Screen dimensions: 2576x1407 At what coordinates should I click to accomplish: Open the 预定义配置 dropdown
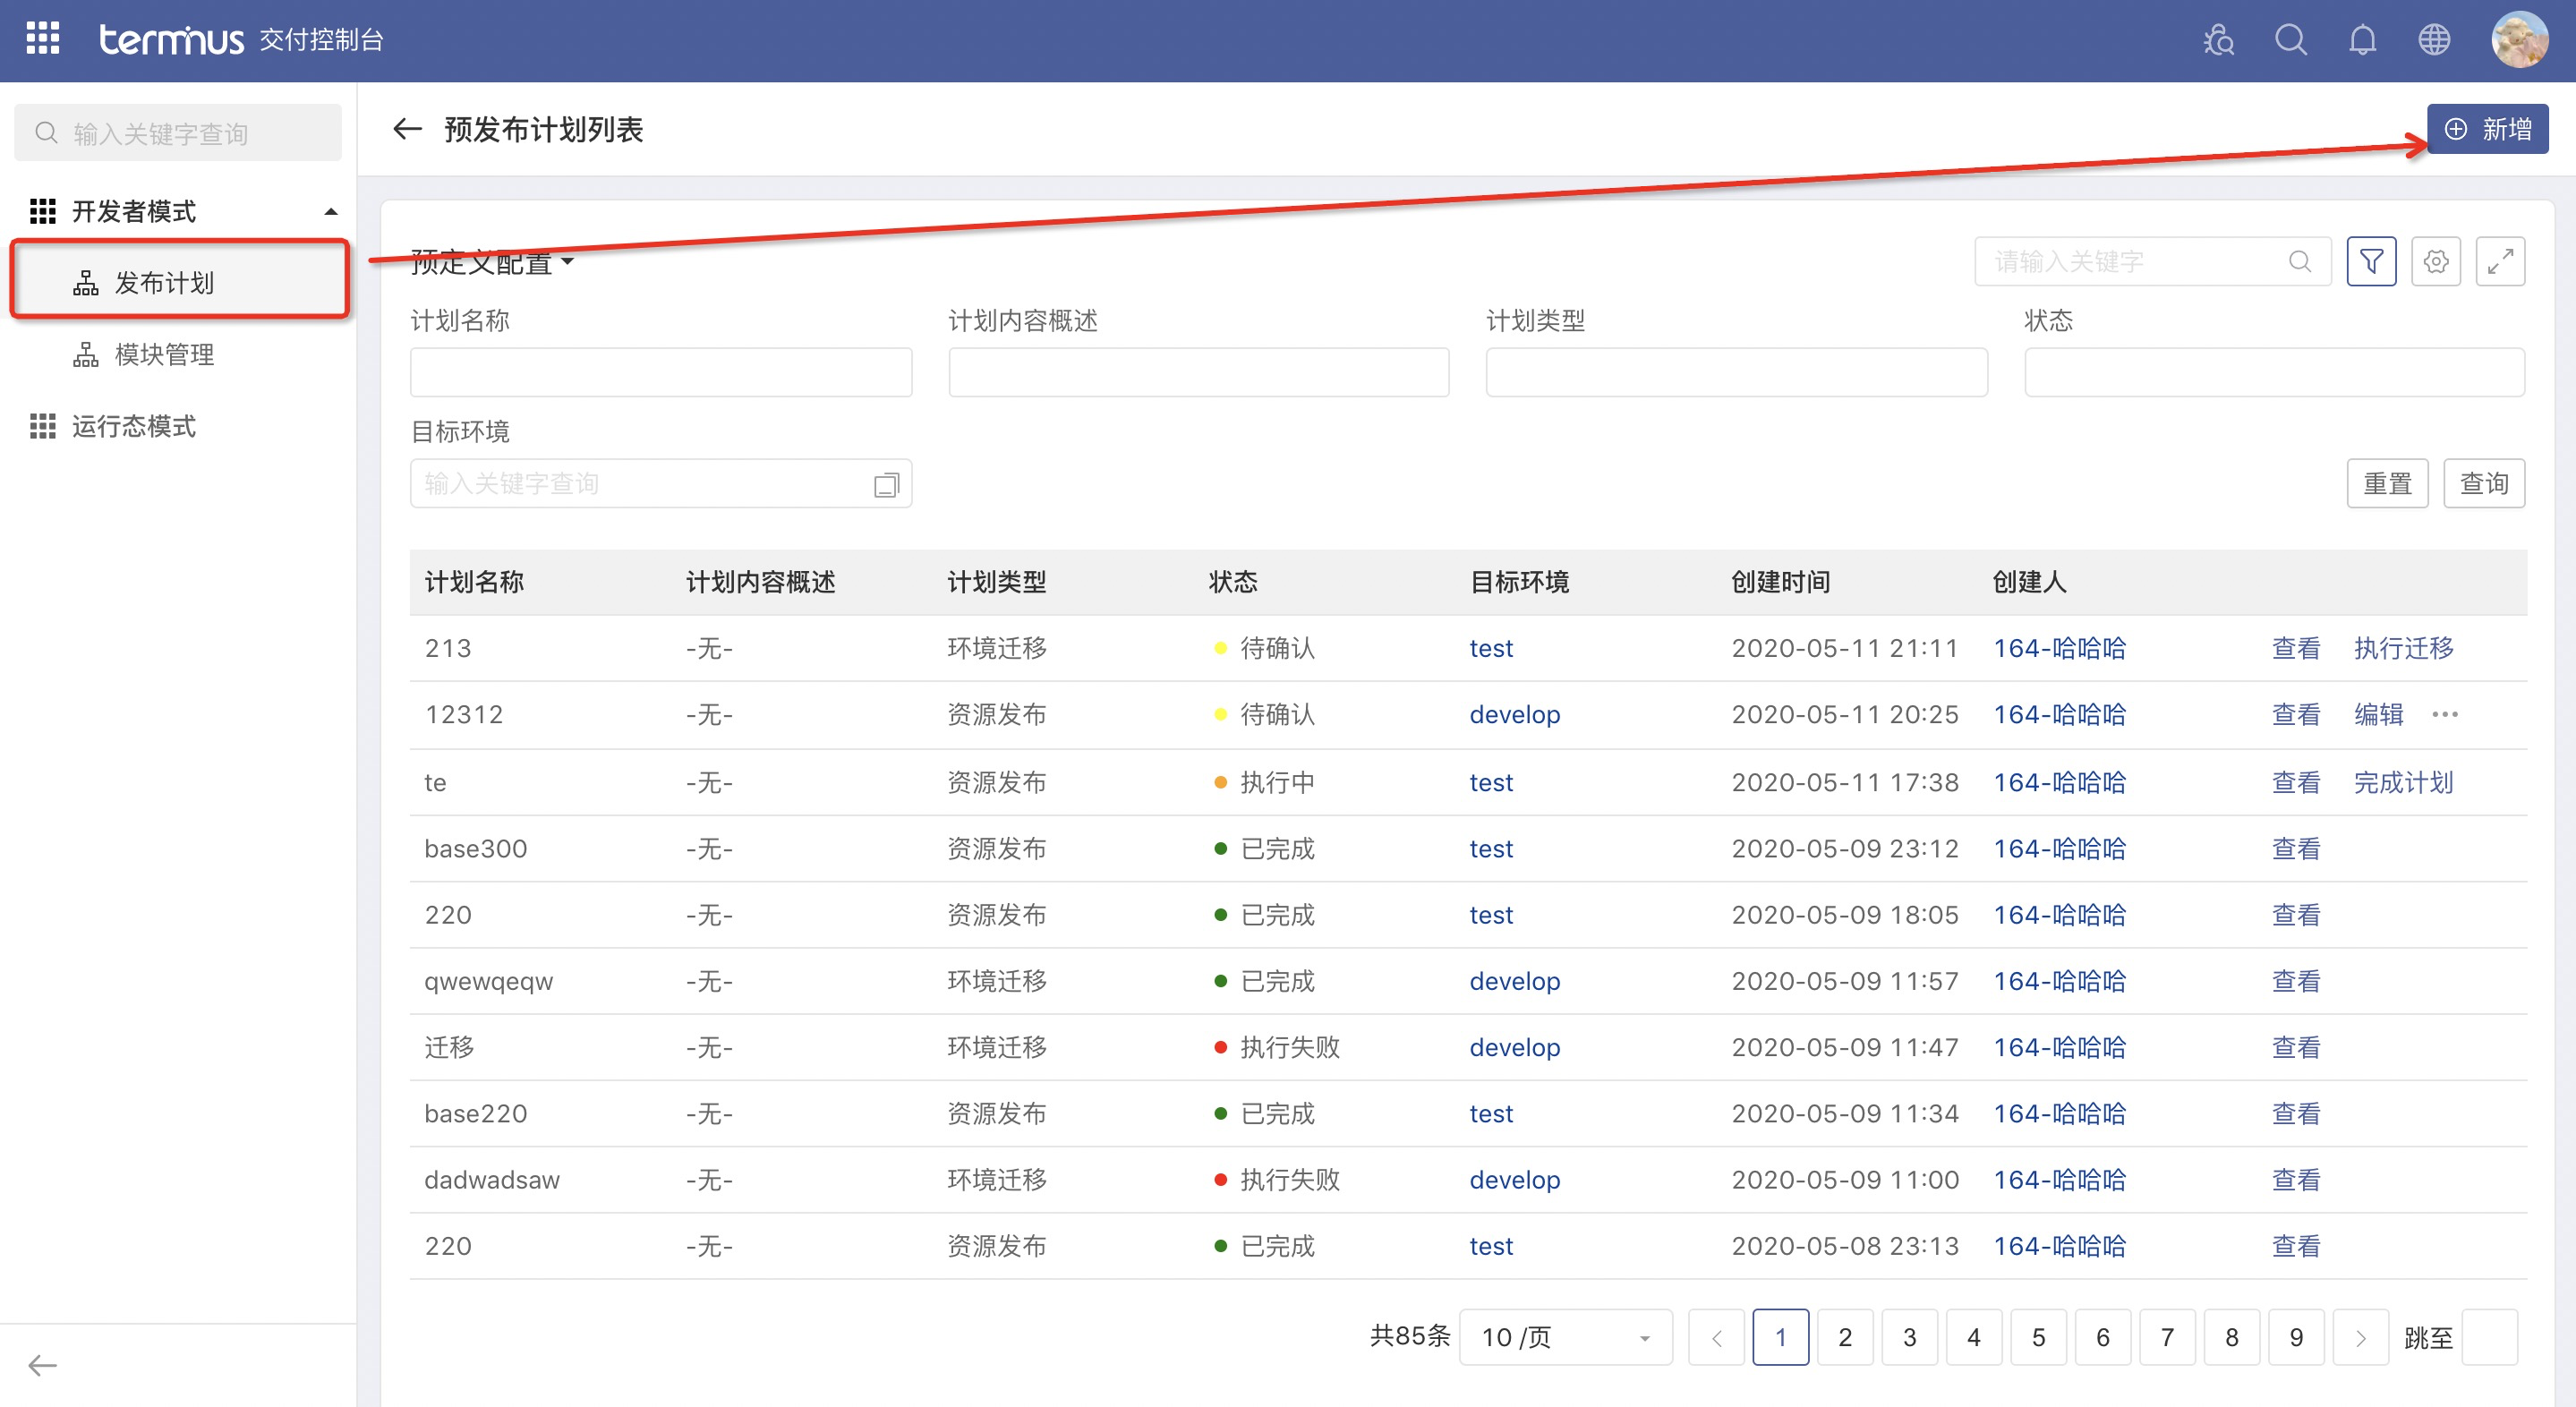(x=492, y=262)
